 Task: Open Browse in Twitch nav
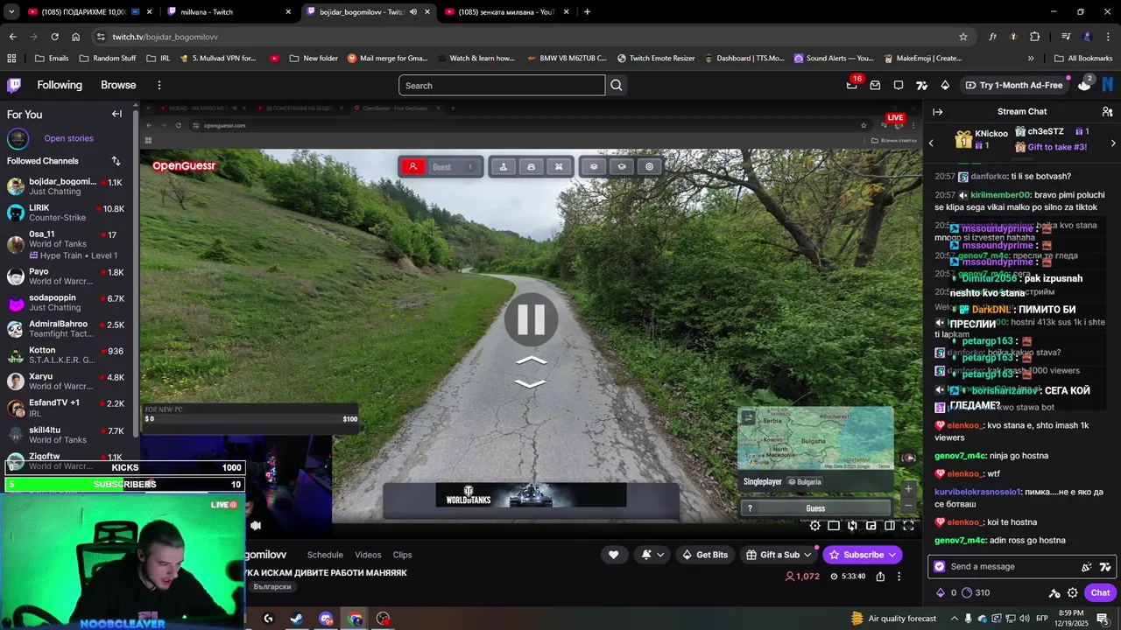[x=118, y=85]
